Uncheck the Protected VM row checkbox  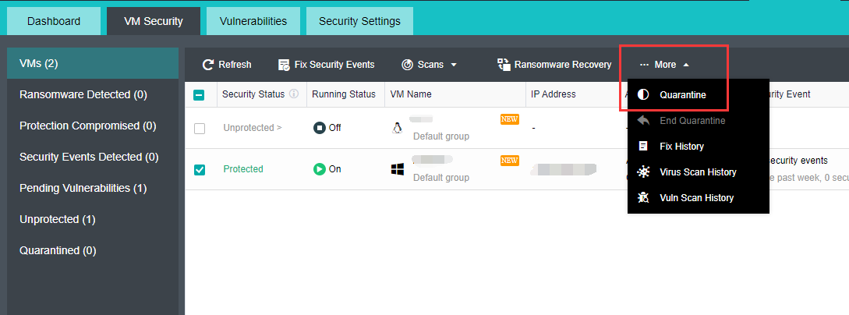200,169
